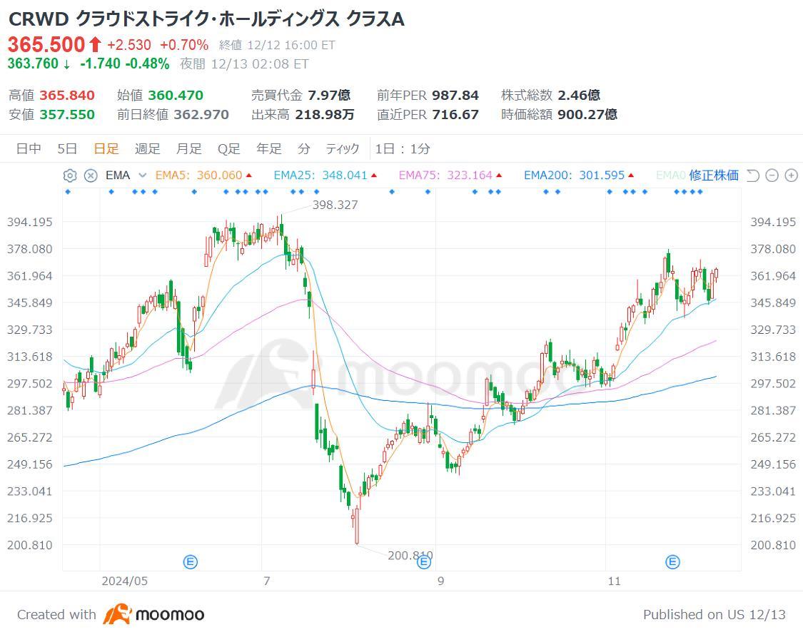Switch to the 週足 weekly tab
Image resolution: width=803 pixels, height=637 pixels.
click(148, 149)
